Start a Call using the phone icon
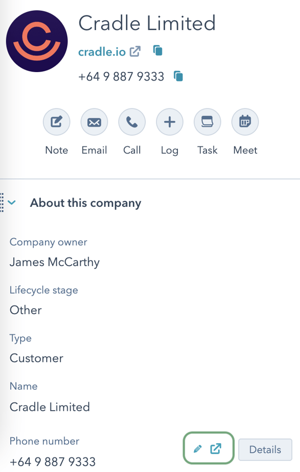The width and height of the screenshot is (300, 472). point(132,122)
